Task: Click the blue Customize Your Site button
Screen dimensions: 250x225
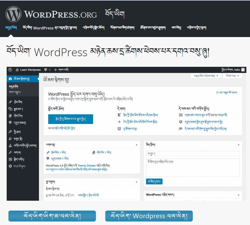Action: point(71,119)
